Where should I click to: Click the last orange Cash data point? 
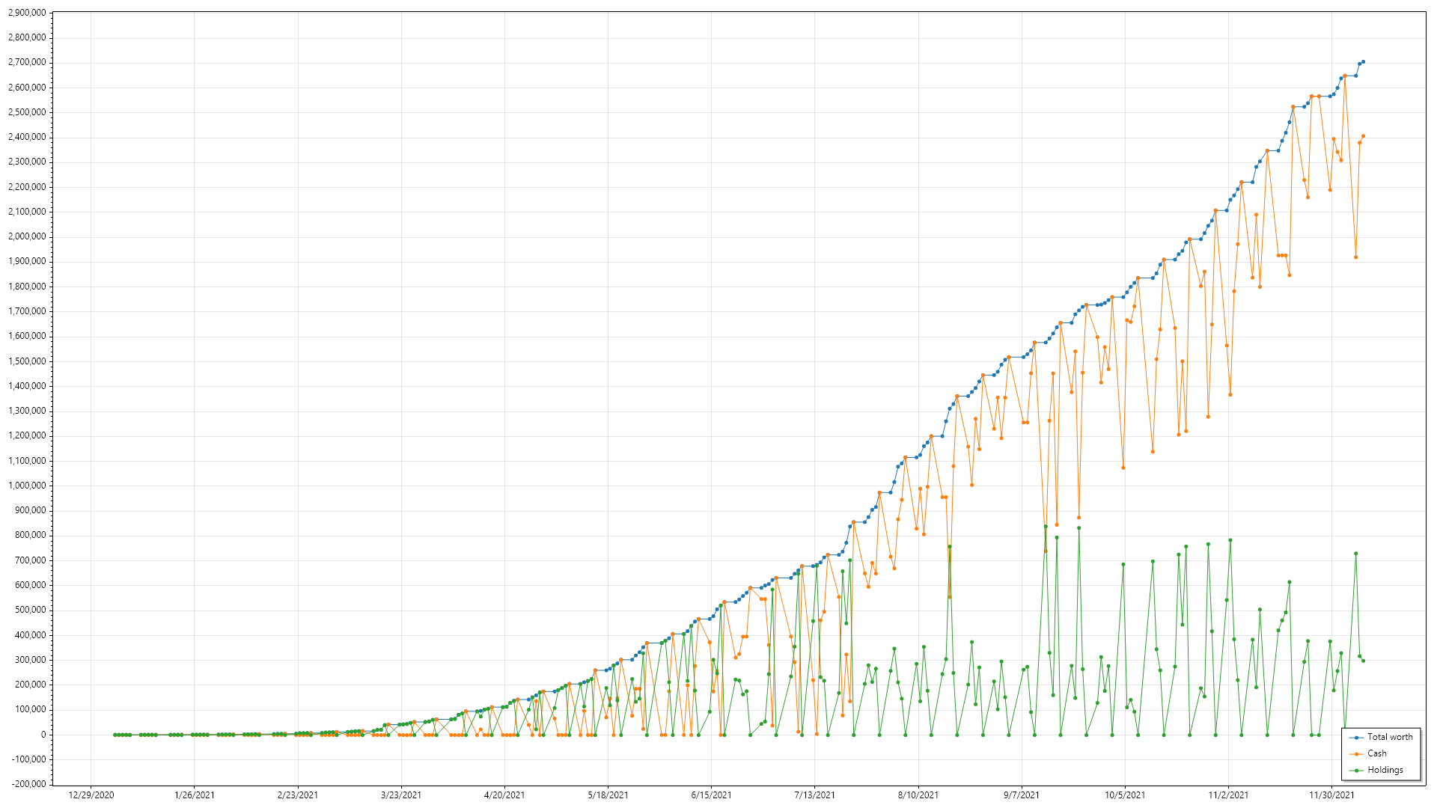1363,136
